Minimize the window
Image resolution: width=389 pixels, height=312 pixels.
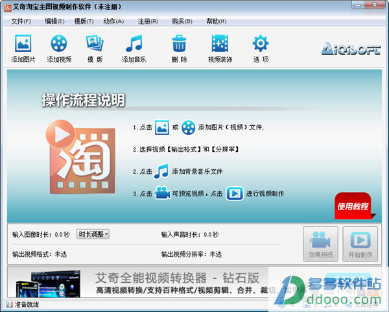pyautogui.click(x=357, y=5)
